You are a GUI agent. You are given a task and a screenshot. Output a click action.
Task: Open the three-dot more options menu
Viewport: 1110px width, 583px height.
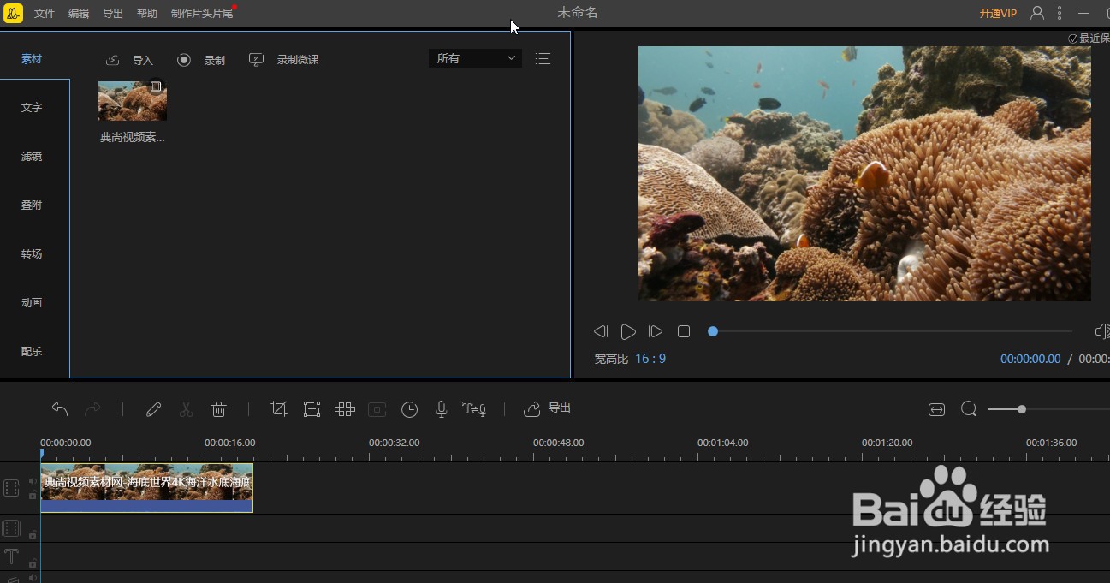click(1060, 13)
